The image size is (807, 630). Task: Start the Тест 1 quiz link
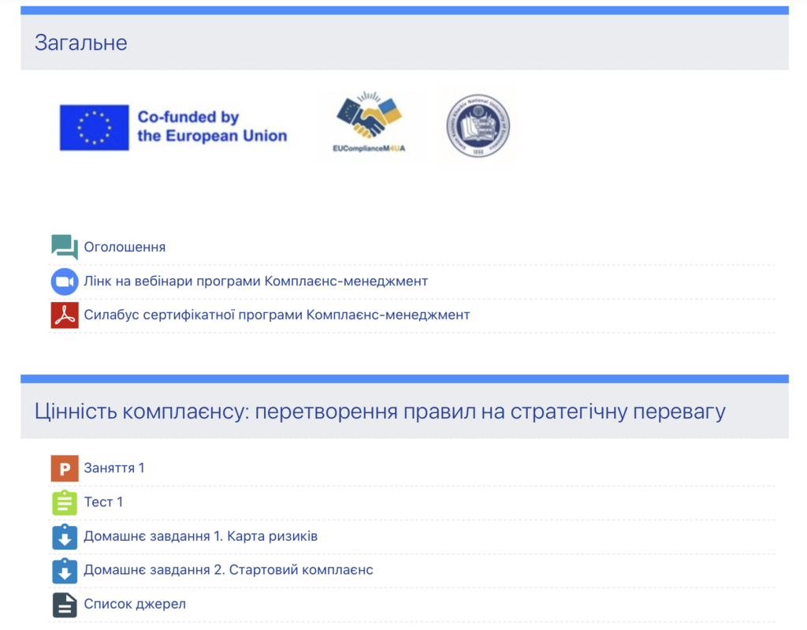[103, 502]
